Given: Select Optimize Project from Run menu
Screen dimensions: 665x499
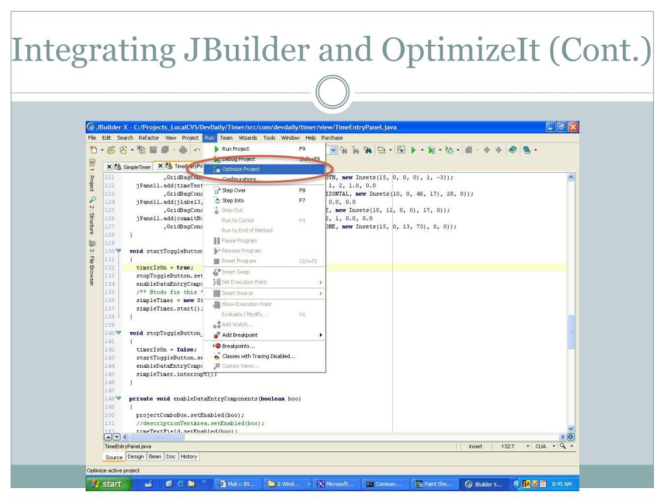Looking at the screenshot, I should pyautogui.click(x=265, y=169).
